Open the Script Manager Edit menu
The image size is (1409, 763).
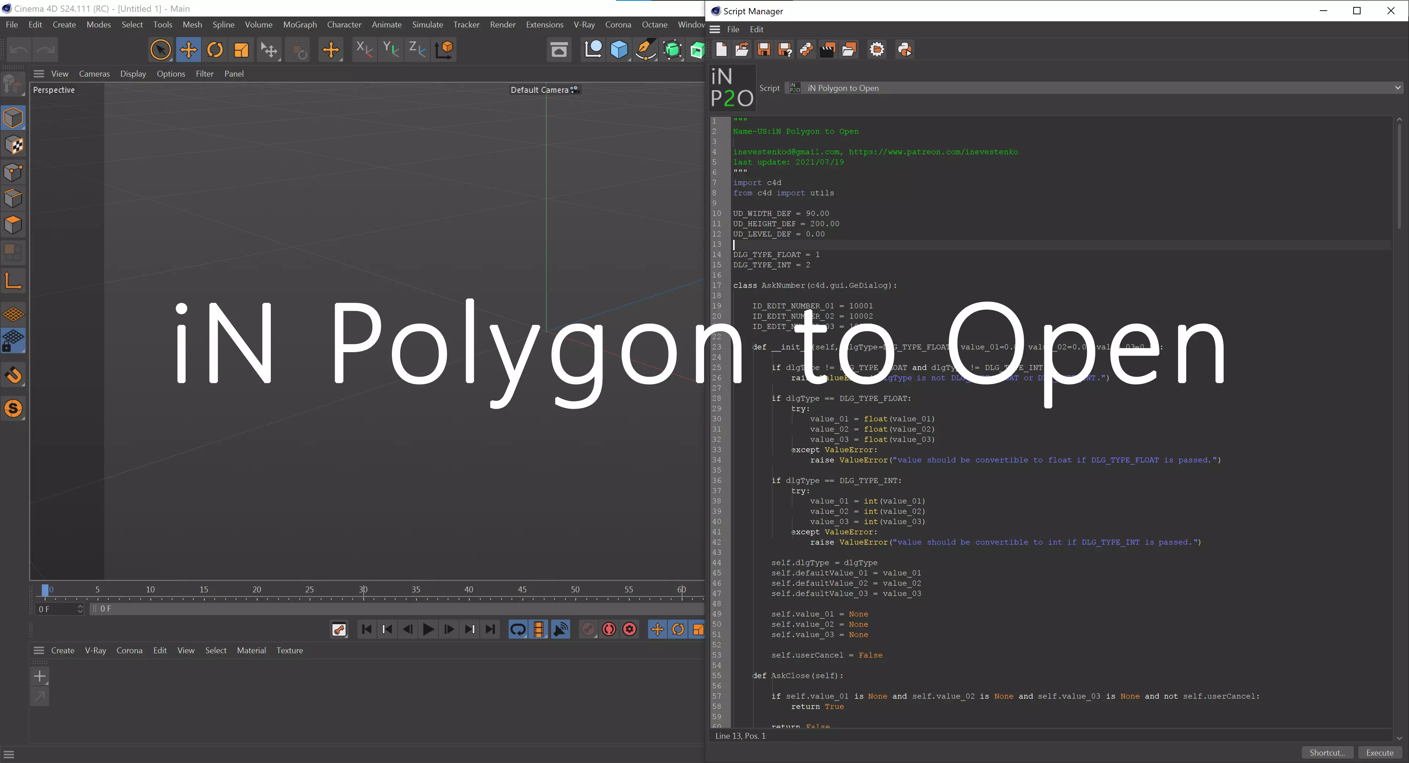[x=757, y=30]
